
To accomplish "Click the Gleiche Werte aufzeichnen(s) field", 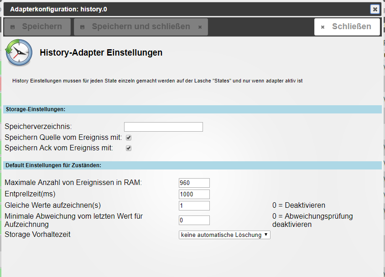I will pos(194,205).
